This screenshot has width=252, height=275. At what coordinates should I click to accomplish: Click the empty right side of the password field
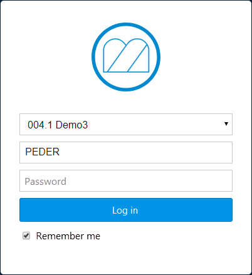pos(167,180)
